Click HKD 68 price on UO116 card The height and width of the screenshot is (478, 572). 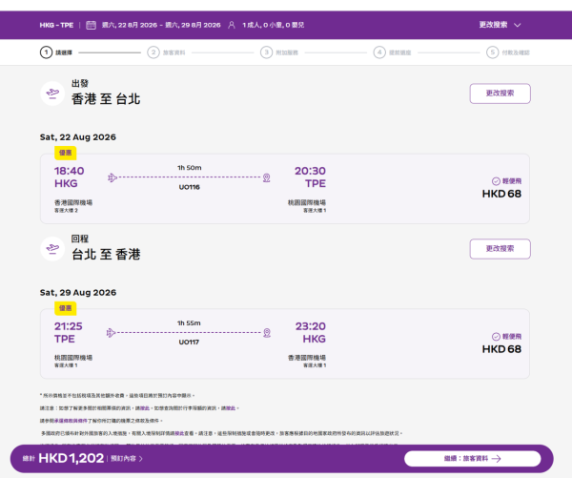[501, 194]
